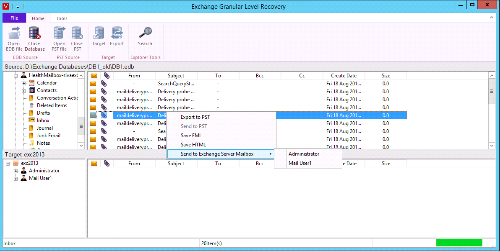Click folder tree scrollbar thumb
500x251 pixels.
(81, 126)
